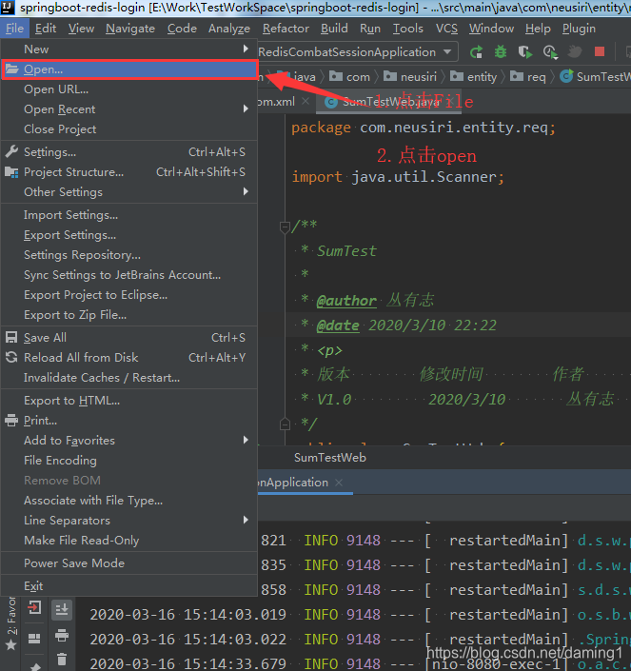Click the red-arrow Exit icon in Run panel

(x=34, y=607)
